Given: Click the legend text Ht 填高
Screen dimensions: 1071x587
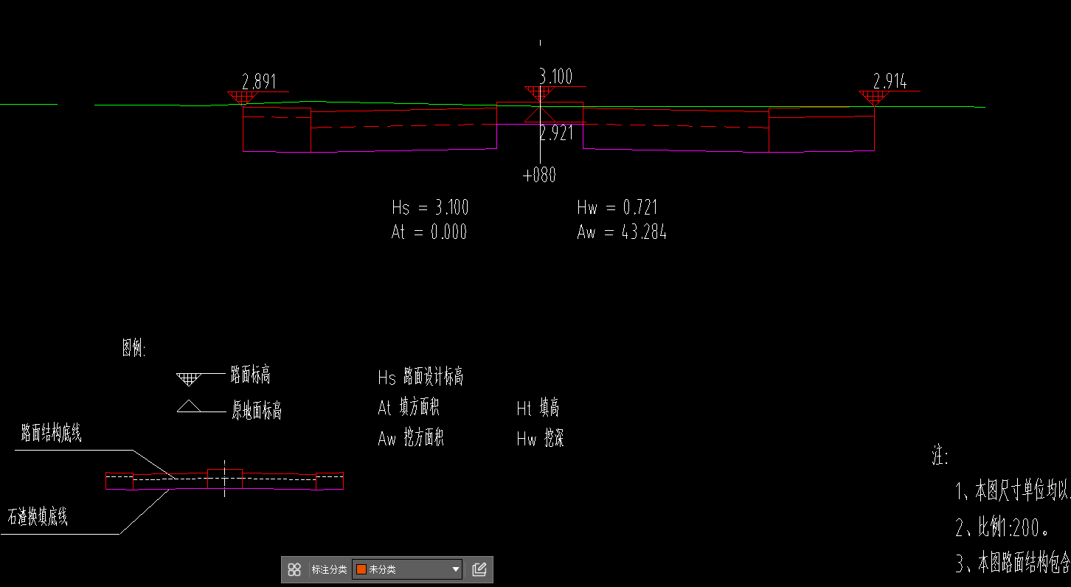Looking at the screenshot, I should [538, 407].
